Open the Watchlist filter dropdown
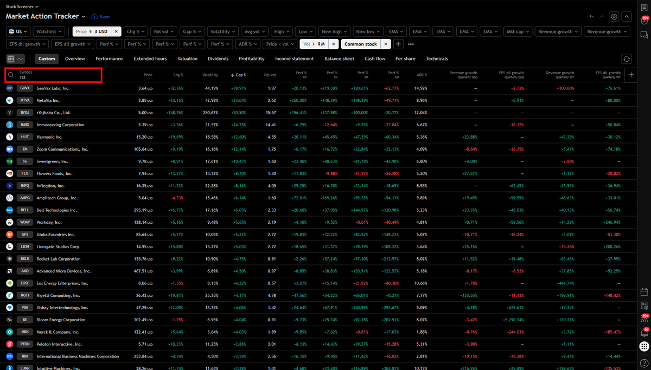 (x=49, y=31)
